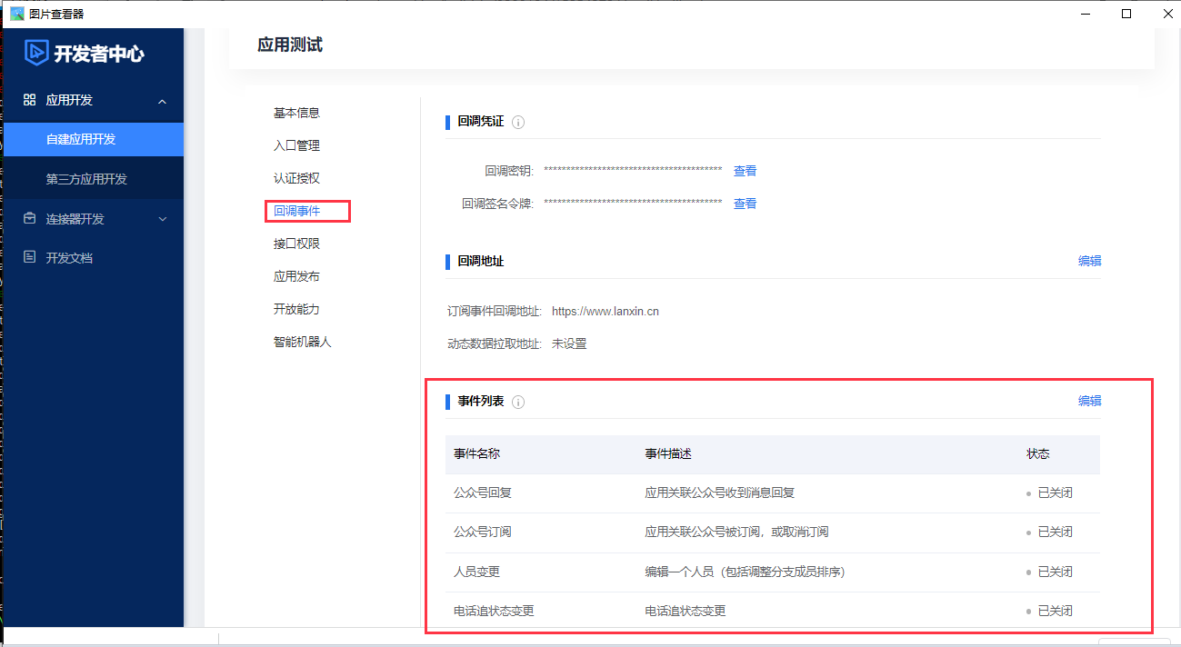The image size is (1181, 647).
Task: Open the 智能机器人 tab
Action: [302, 342]
